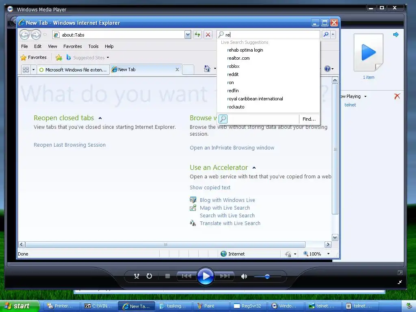Open the View menu
Viewport: 416px width, 312px height.
pyautogui.click(x=52, y=46)
